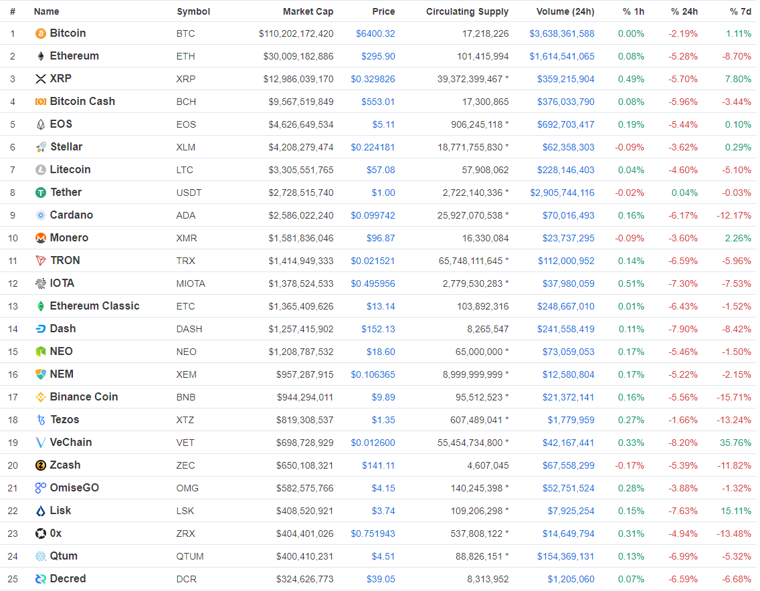This screenshot has height=591, width=760.
Task: Click the Zcash logo icon
Action: [x=41, y=465]
